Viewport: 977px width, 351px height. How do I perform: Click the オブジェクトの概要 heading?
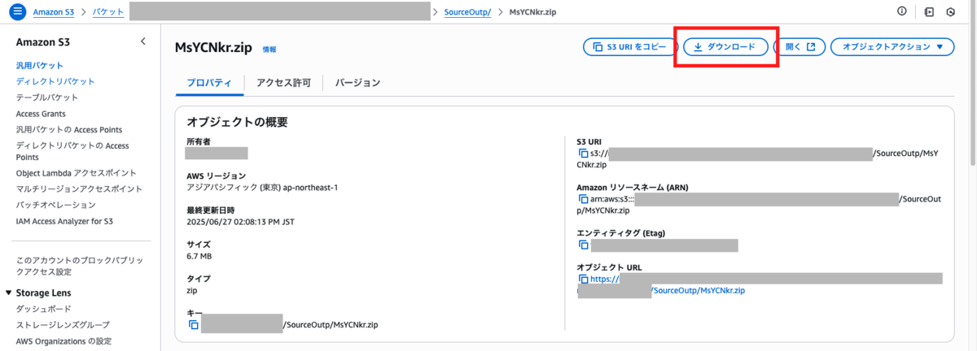tap(237, 123)
